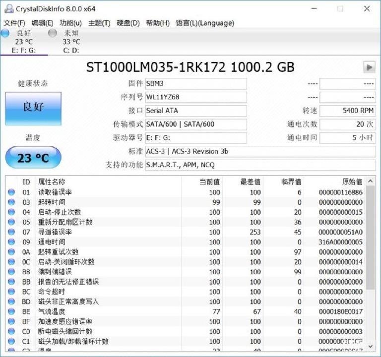Click status dot for 报告的无法修正错误 row
Image resolution: width=381 pixels, height=357 pixels.
coord(11,282)
